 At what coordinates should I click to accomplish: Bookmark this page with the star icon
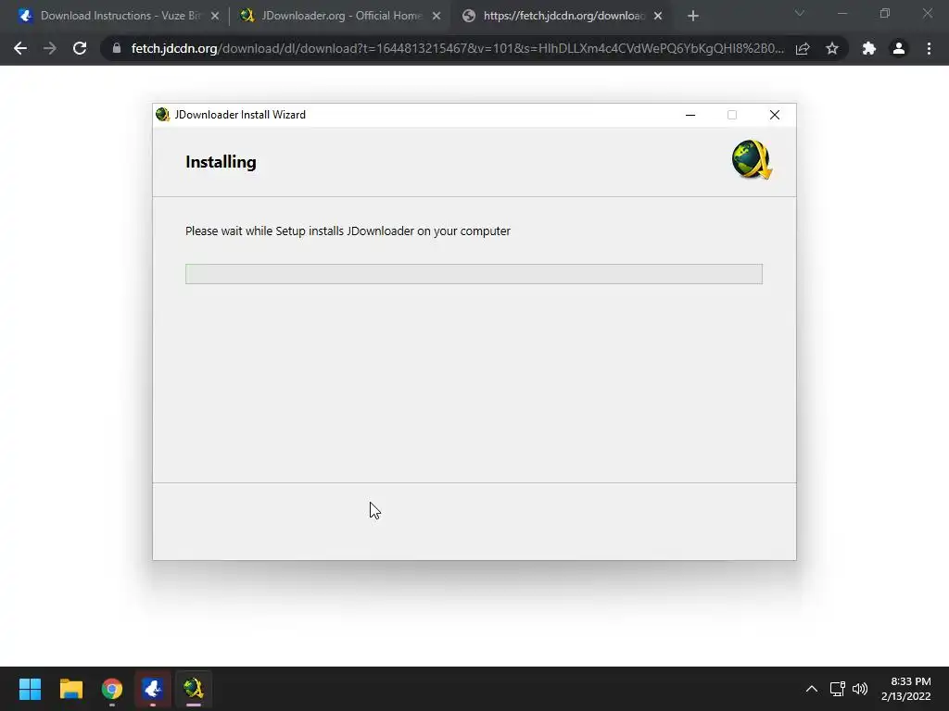(x=832, y=48)
